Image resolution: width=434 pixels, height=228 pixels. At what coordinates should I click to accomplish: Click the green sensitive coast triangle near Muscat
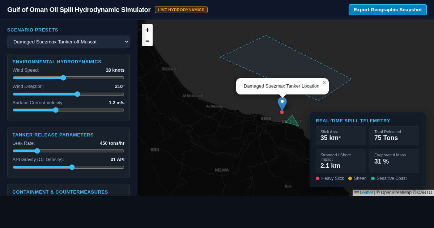(x=292, y=121)
